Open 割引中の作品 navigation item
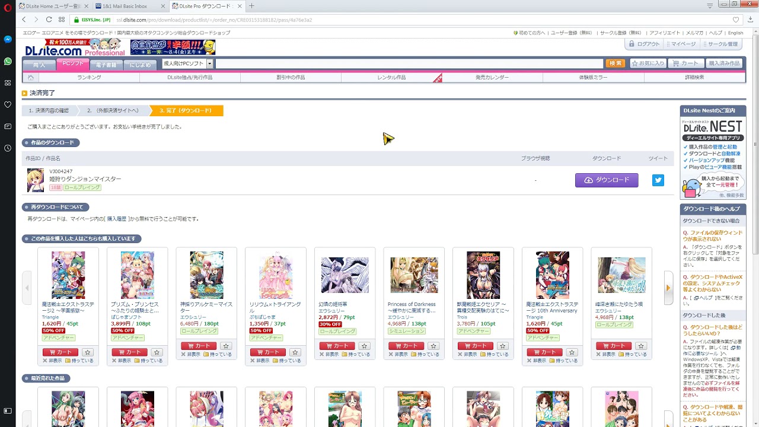 point(291,77)
